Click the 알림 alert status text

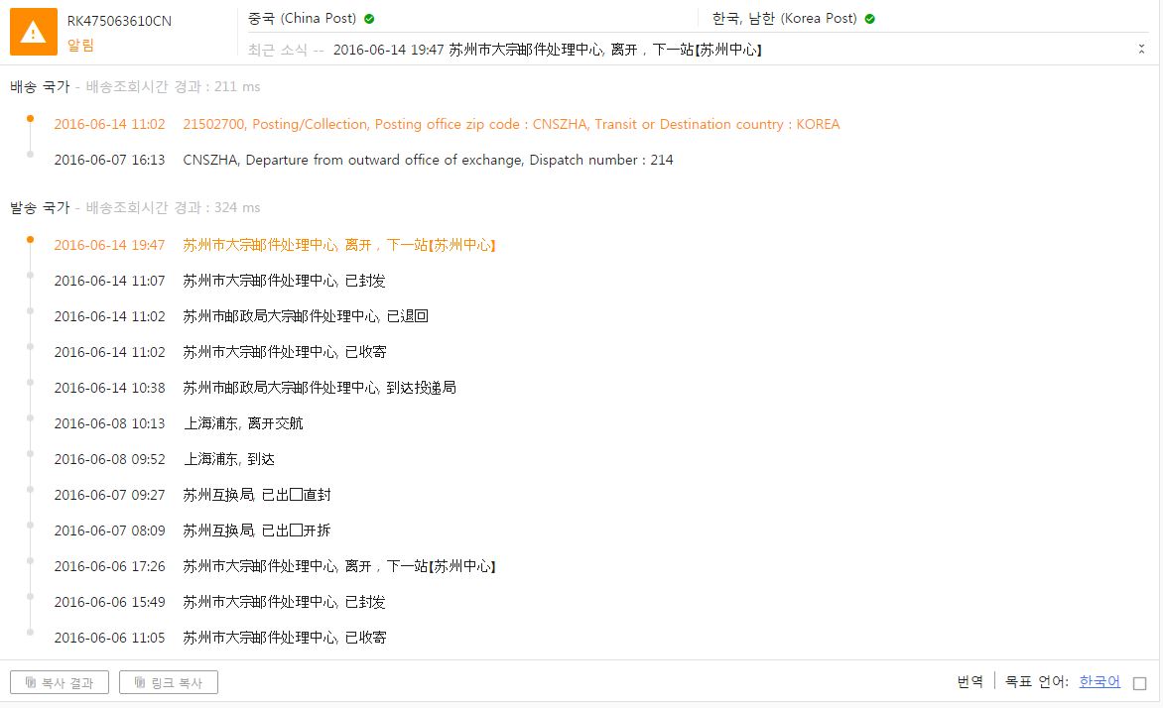tap(80, 45)
